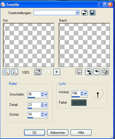This screenshot has height=139, width=115.
Task: Click the light angle dial control
Action: point(98,93)
